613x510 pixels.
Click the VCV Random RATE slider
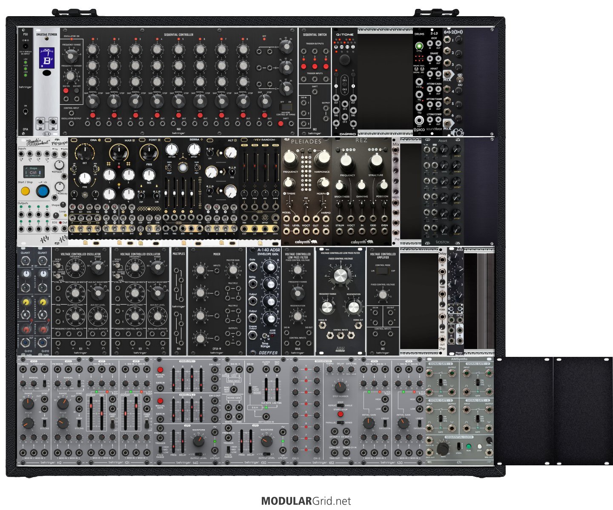(x=245, y=168)
